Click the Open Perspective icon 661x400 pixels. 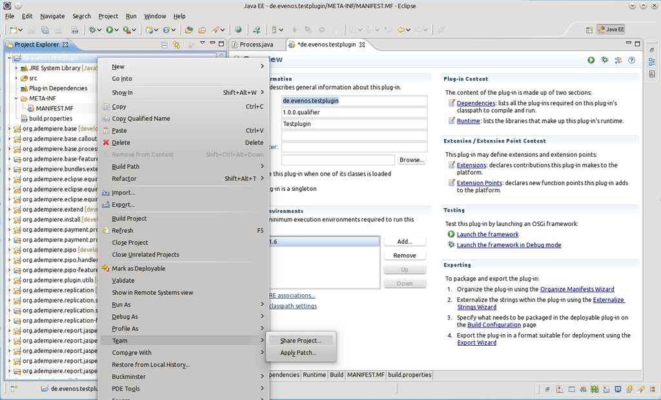[x=589, y=30]
